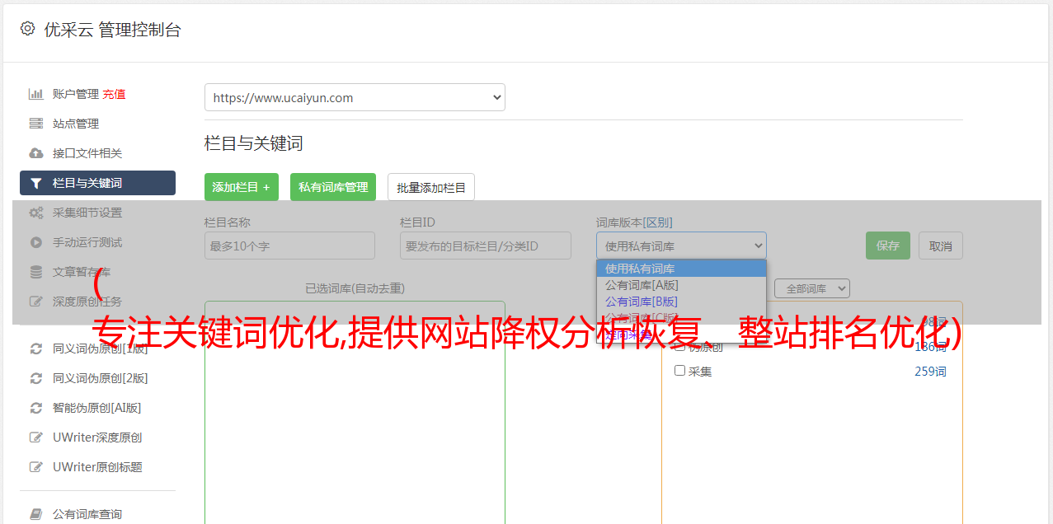Click the 词库版本[区别] label
The height and width of the screenshot is (524, 1053).
pos(634,222)
